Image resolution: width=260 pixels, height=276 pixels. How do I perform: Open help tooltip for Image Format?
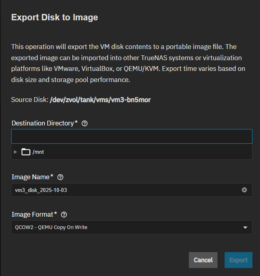[64, 215]
